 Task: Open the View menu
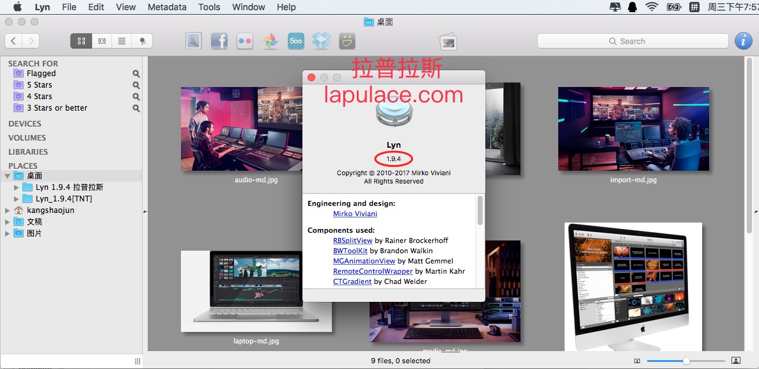(x=126, y=7)
